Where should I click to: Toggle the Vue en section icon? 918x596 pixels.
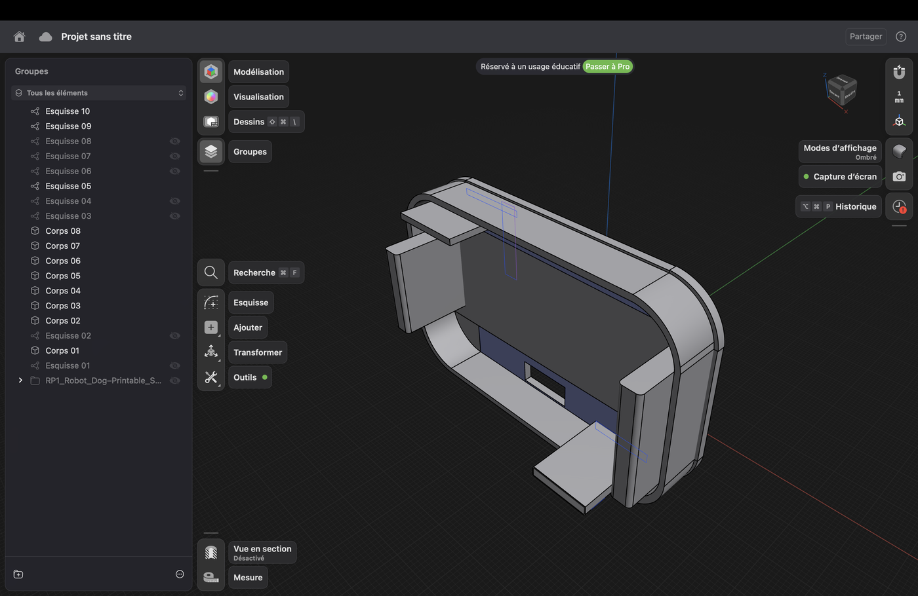pyautogui.click(x=211, y=553)
